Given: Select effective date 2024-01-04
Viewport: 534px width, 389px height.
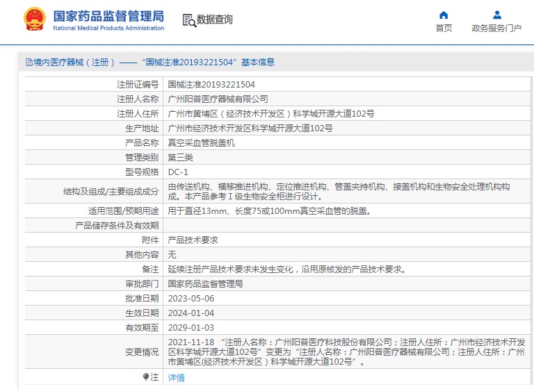Looking at the screenshot, I should pyautogui.click(x=191, y=313).
